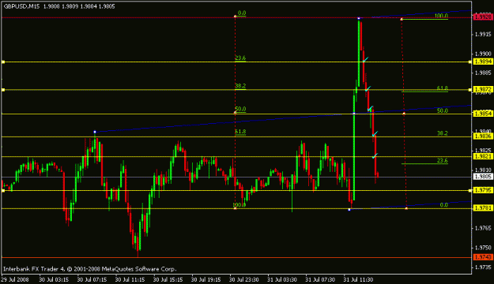Click the 1.9900 price scale value
The image size is (494, 284).
[x=483, y=54]
